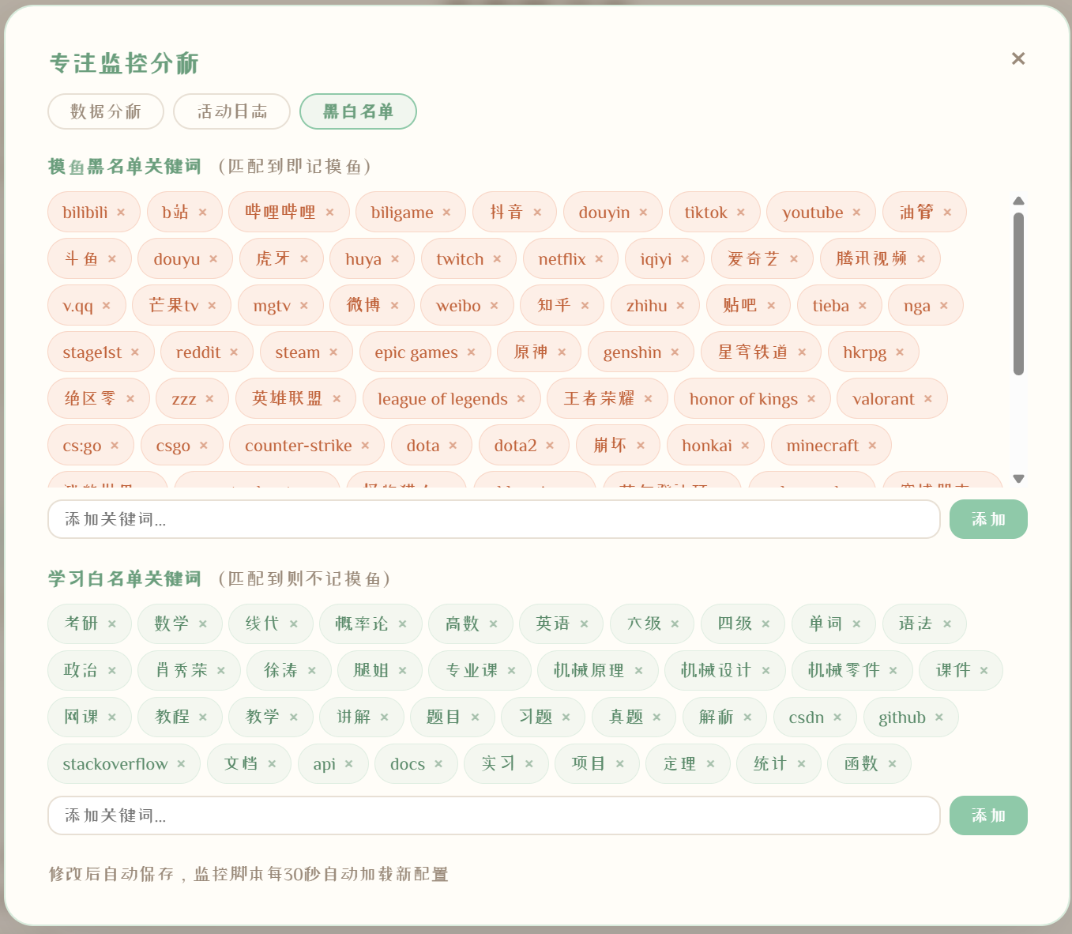Focus the blacklist keyword input field

pyautogui.click(x=494, y=519)
